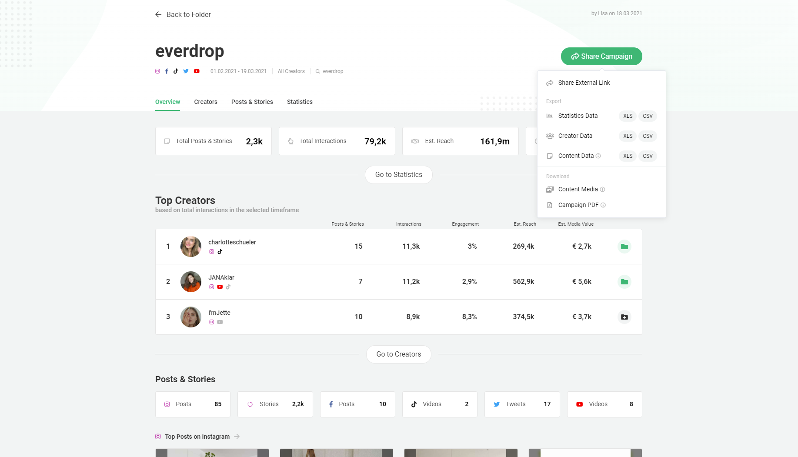Image resolution: width=798 pixels, height=457 pixels.
Task: Click the Creator Data people icon
Action: [550, 136]
